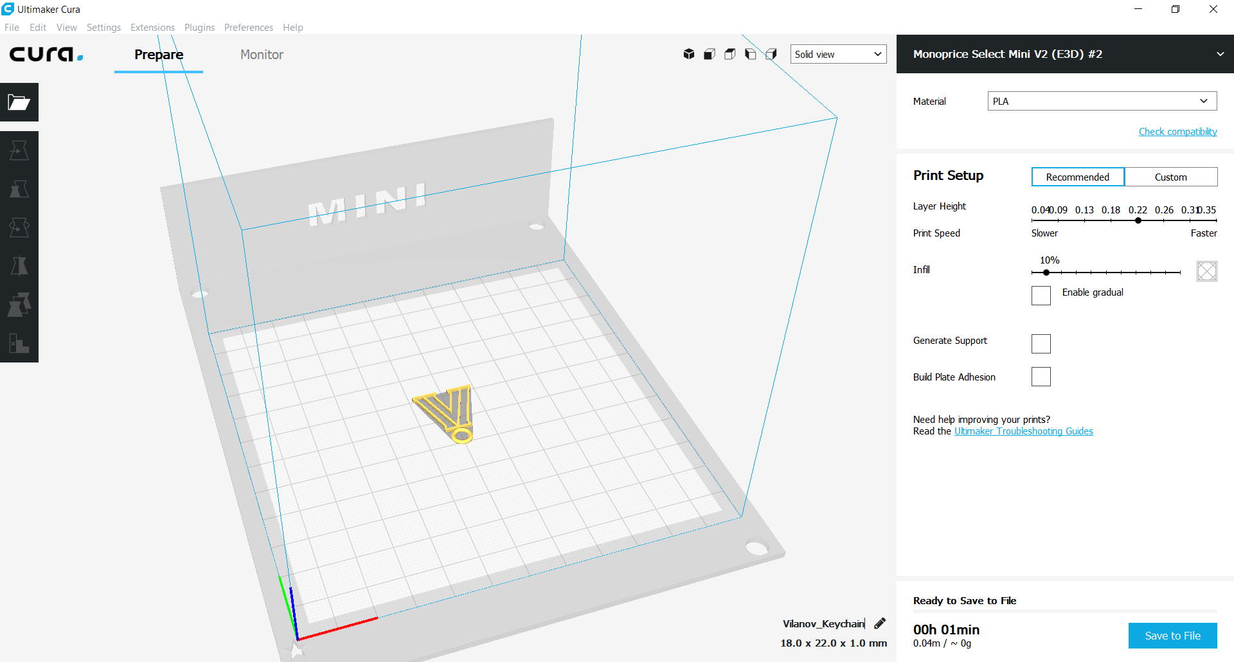Open the Plugins menu

click(x=199, y=28)
